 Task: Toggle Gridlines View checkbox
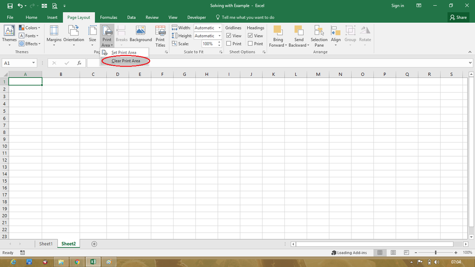point(229,36)
